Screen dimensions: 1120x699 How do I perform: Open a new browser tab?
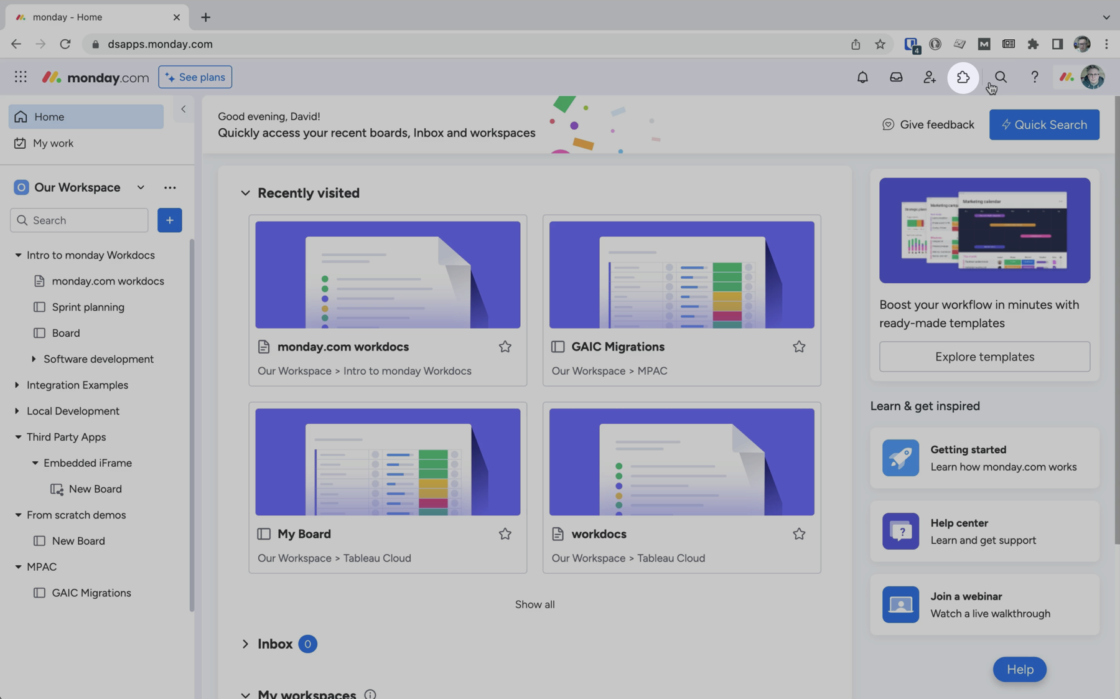pyautogui.click(x=205, y=17)
